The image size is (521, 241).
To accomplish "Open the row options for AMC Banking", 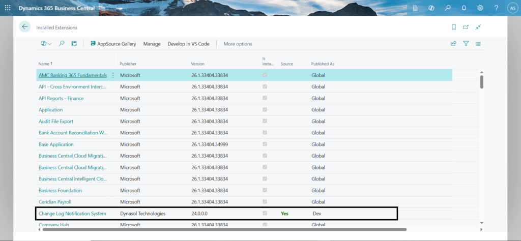I will click(x=113, y=75).
